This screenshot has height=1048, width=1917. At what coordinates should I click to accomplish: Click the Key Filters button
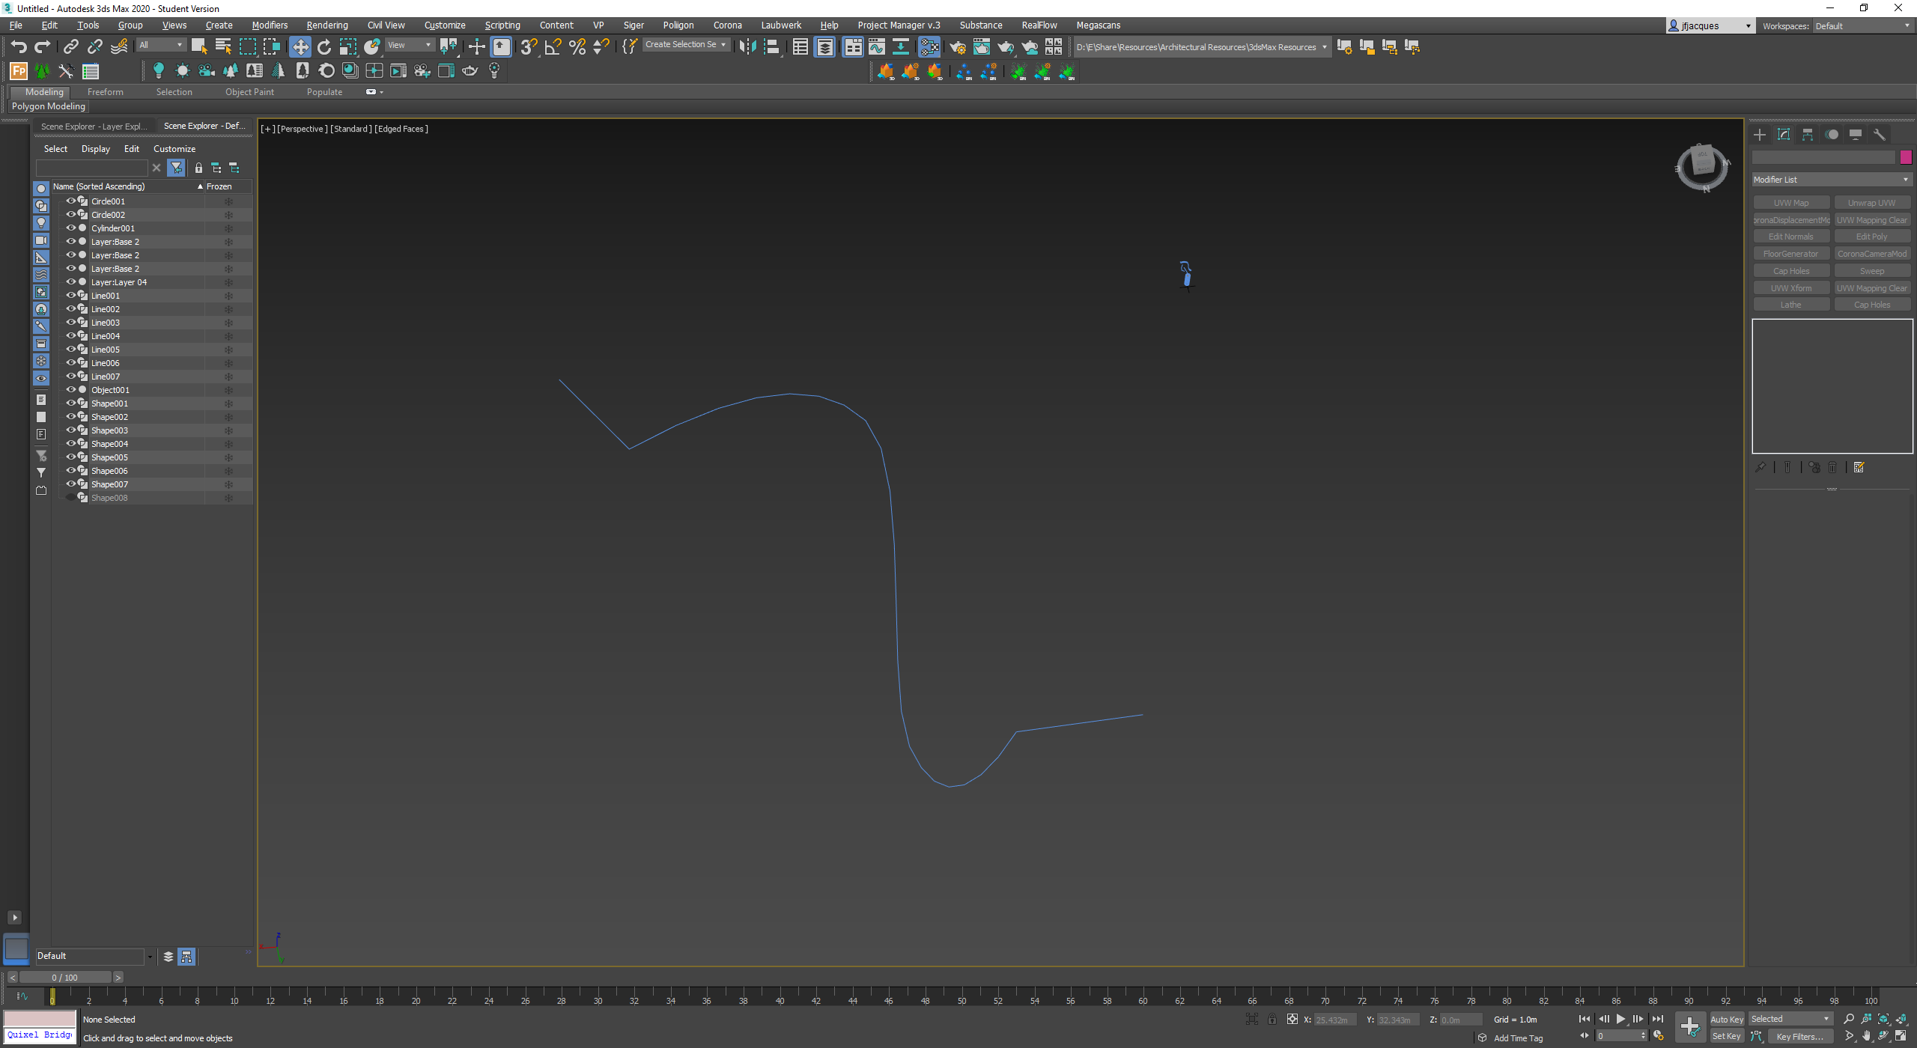point(1801,1036)
